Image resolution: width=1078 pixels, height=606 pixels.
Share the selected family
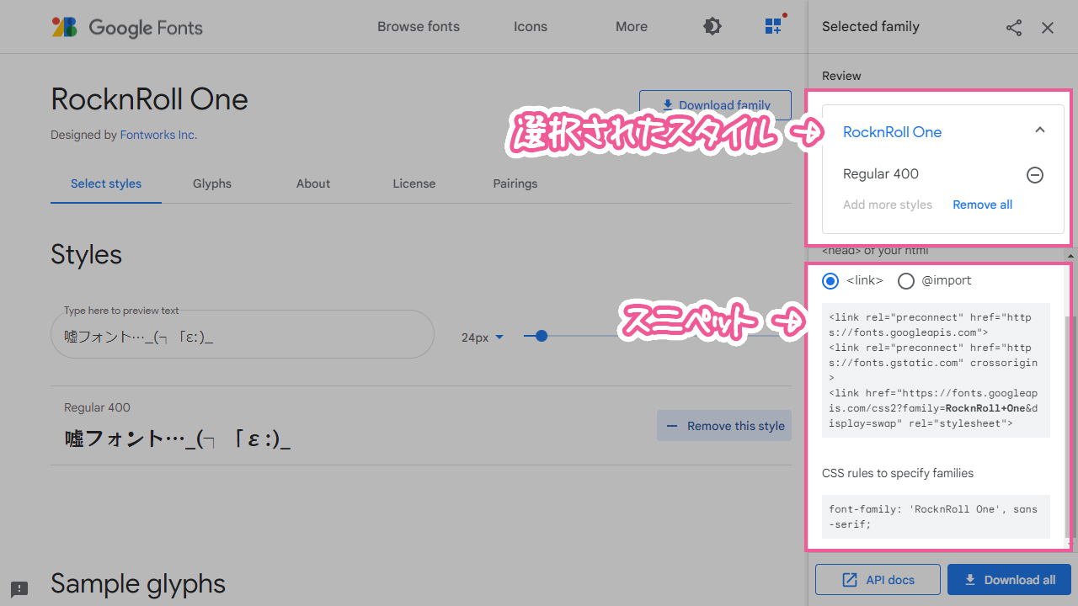click(1014, 28)
